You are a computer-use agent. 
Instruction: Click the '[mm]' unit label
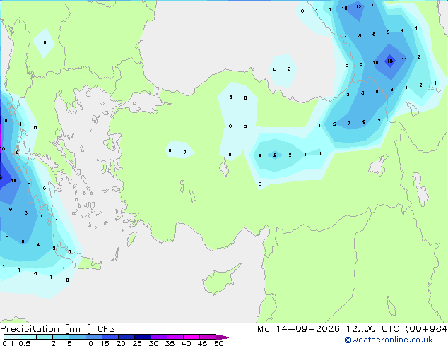click(78, 329)
